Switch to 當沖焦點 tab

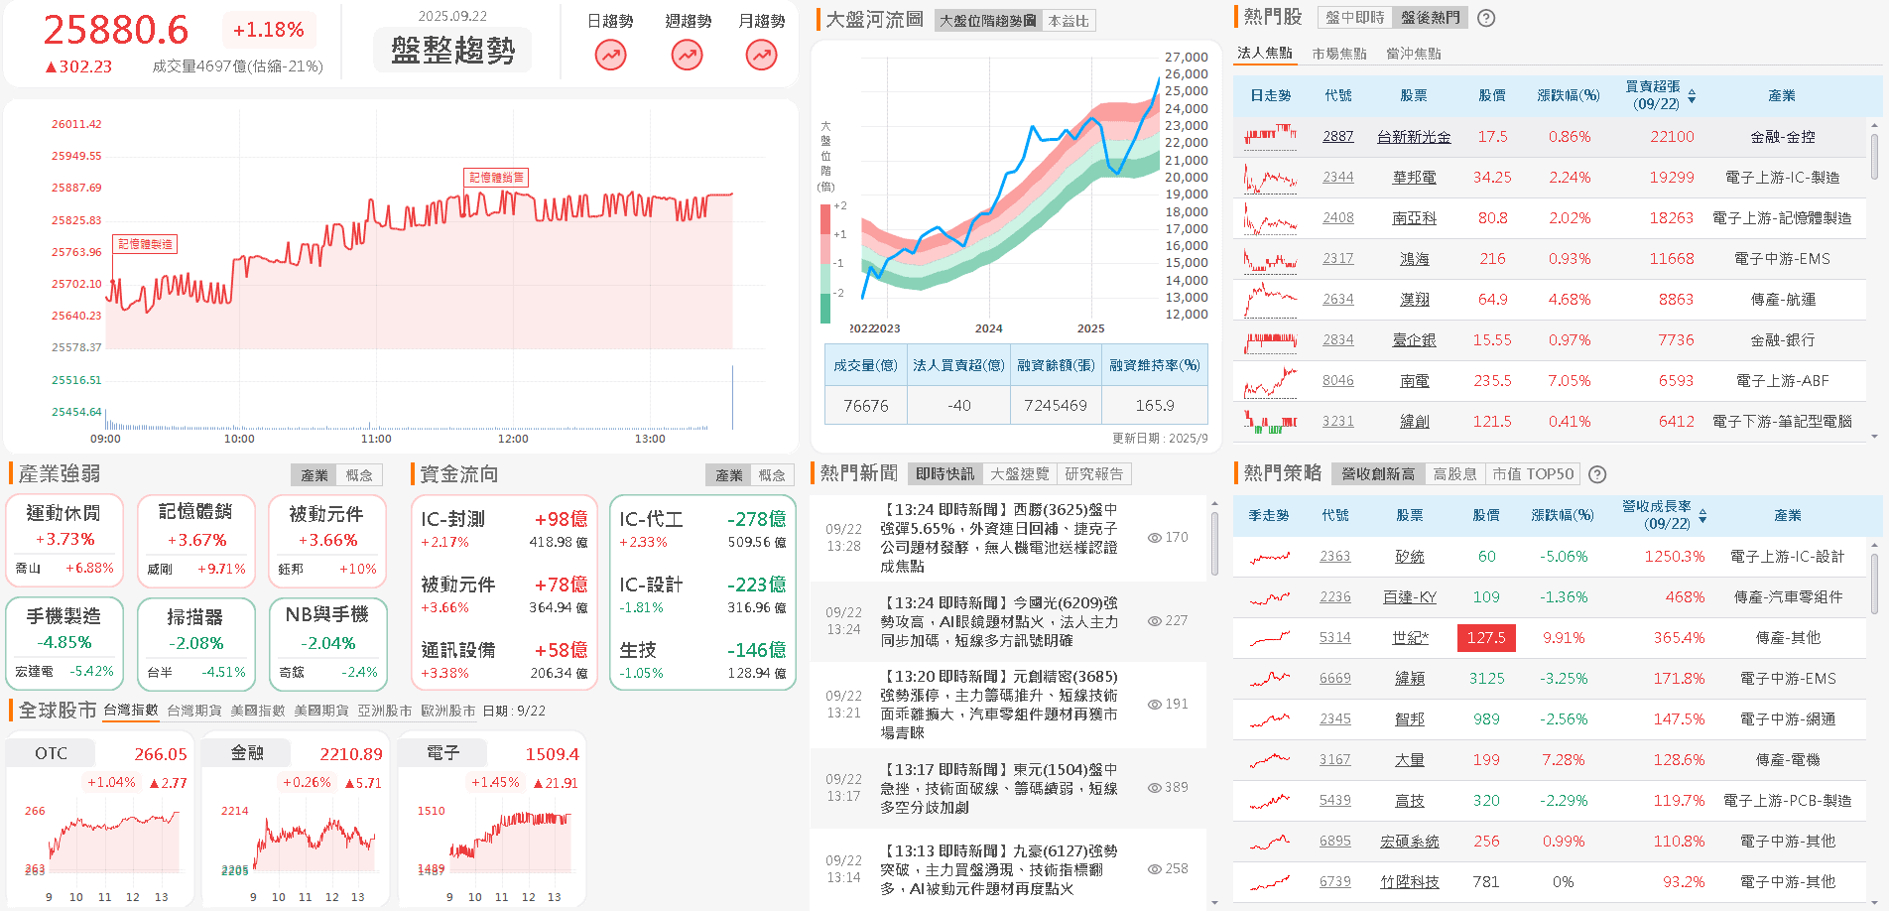coord(1414,54)
